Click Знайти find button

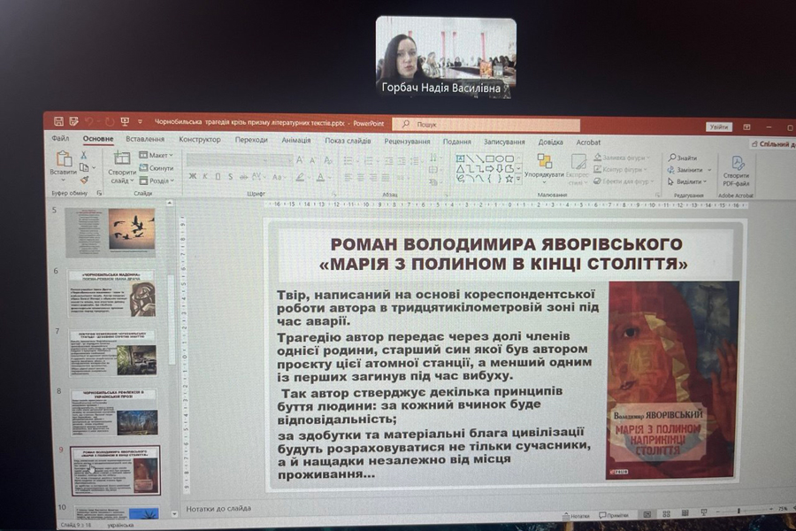pyautogui.click(x=682, y=158)
